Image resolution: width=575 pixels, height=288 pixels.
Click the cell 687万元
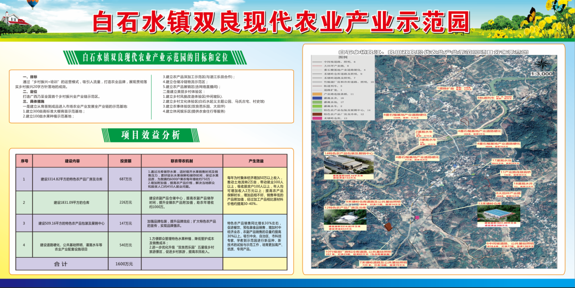pyautogui.click(x=126, y=179)
